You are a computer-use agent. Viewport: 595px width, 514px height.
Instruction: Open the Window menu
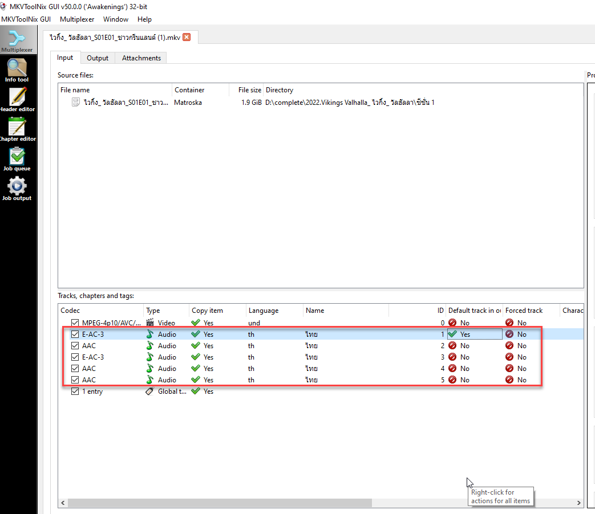point(116,19)
